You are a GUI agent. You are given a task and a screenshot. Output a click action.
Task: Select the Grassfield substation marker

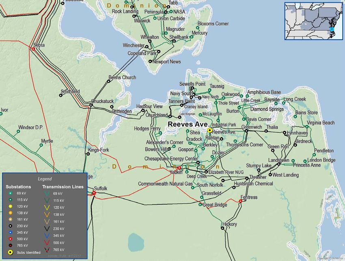(x=202, y=197)
